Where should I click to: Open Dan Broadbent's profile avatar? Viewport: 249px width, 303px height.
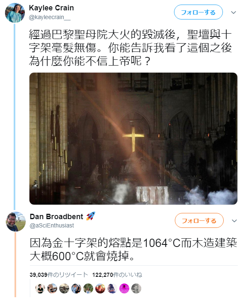click(x=16, y=222)
